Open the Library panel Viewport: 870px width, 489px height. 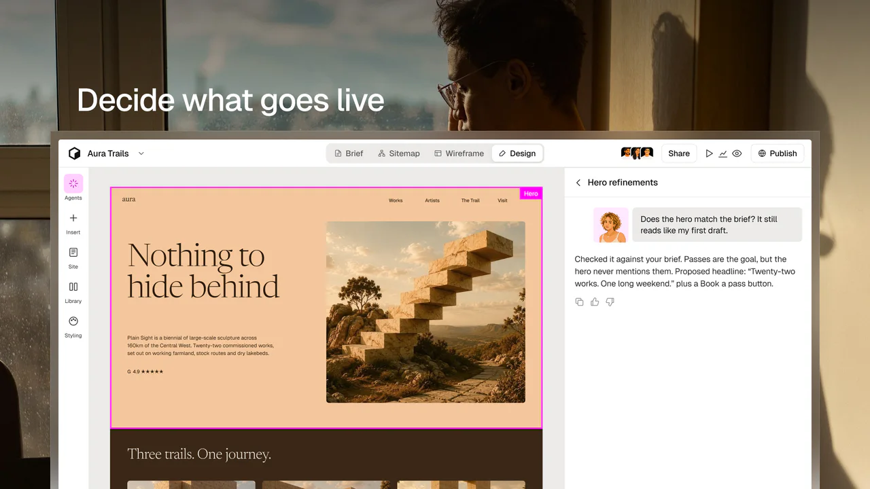(73, 292)
